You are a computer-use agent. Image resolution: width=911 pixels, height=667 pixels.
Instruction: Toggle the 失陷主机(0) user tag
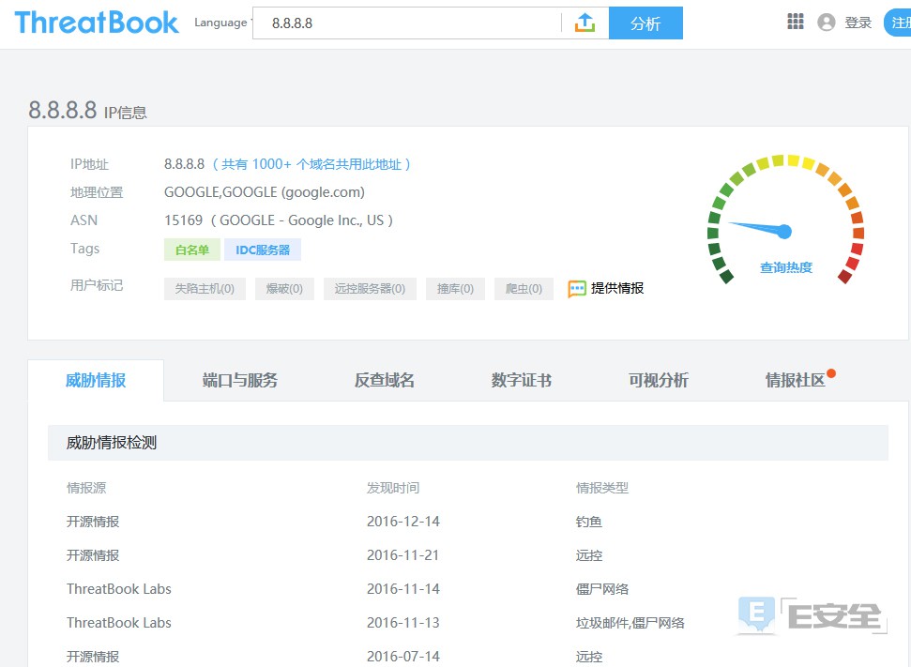205,289
